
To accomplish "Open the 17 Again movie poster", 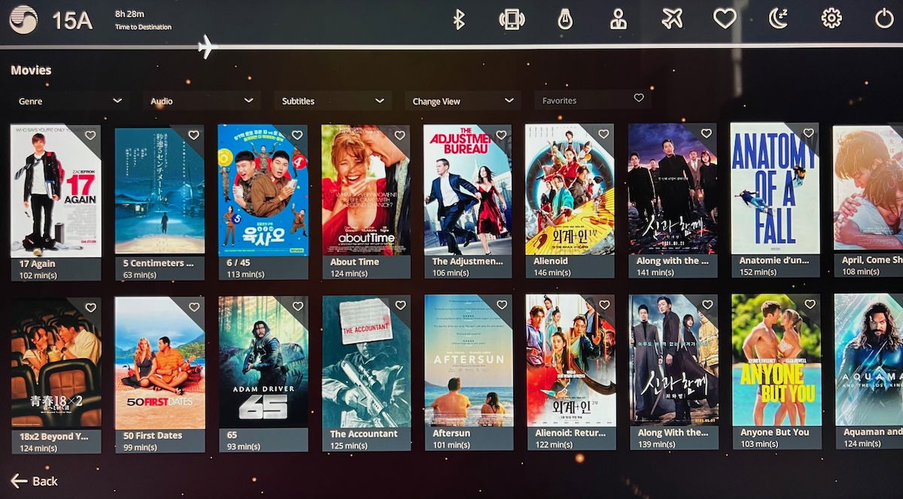I will [56, 191].
